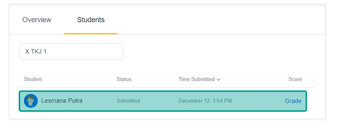This screenshot has height=131, width=339.
Task: Click the student name Lesmana Putra
Action: pyautogui.click(x=62, y=101)
